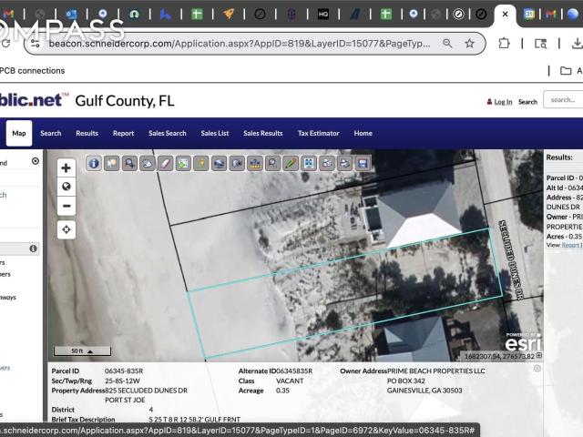The image size is (583, 437).
Task: Zoom in with the map plus button
Action: (x=66, y=168)
